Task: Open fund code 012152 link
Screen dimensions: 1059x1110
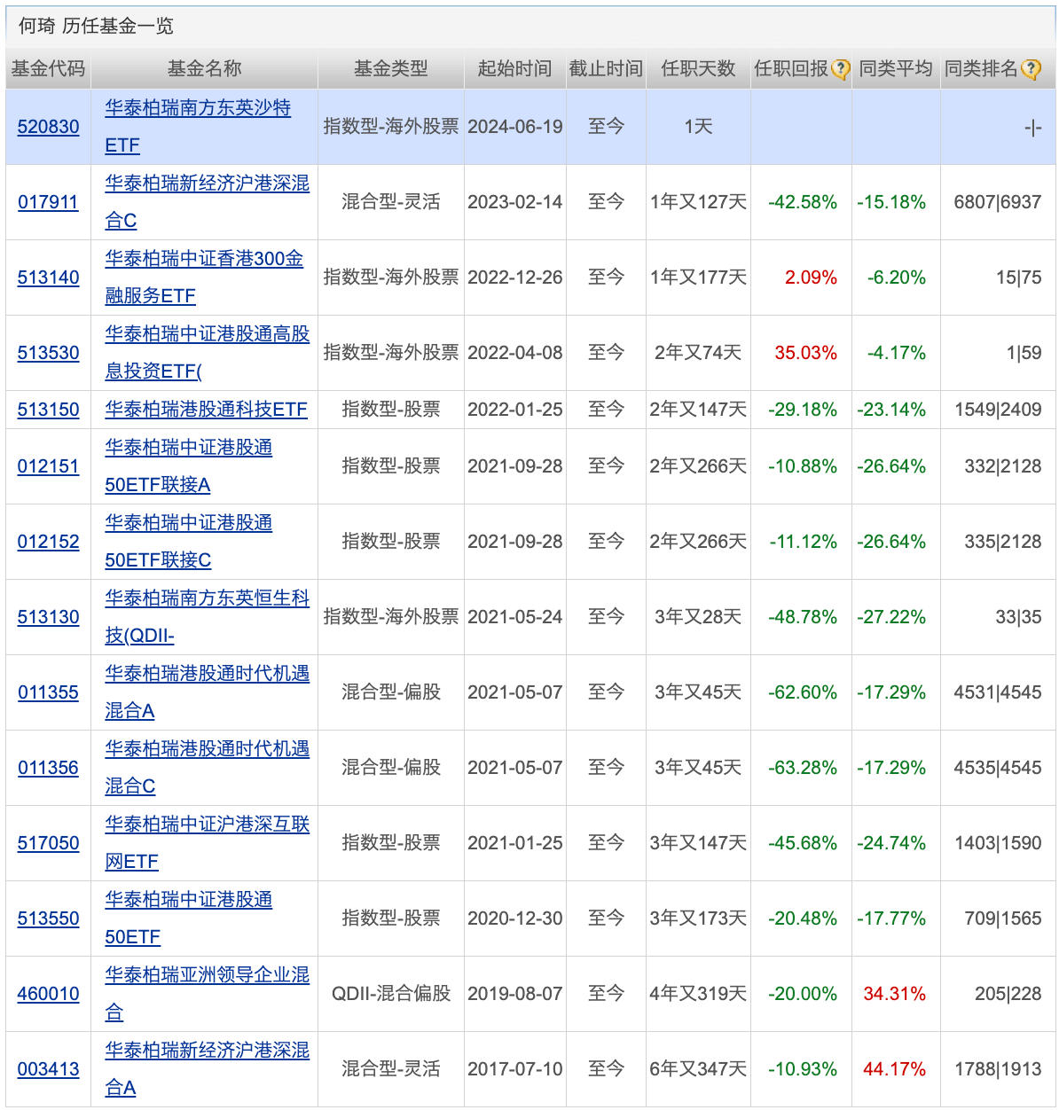Action: coord(48,542)
